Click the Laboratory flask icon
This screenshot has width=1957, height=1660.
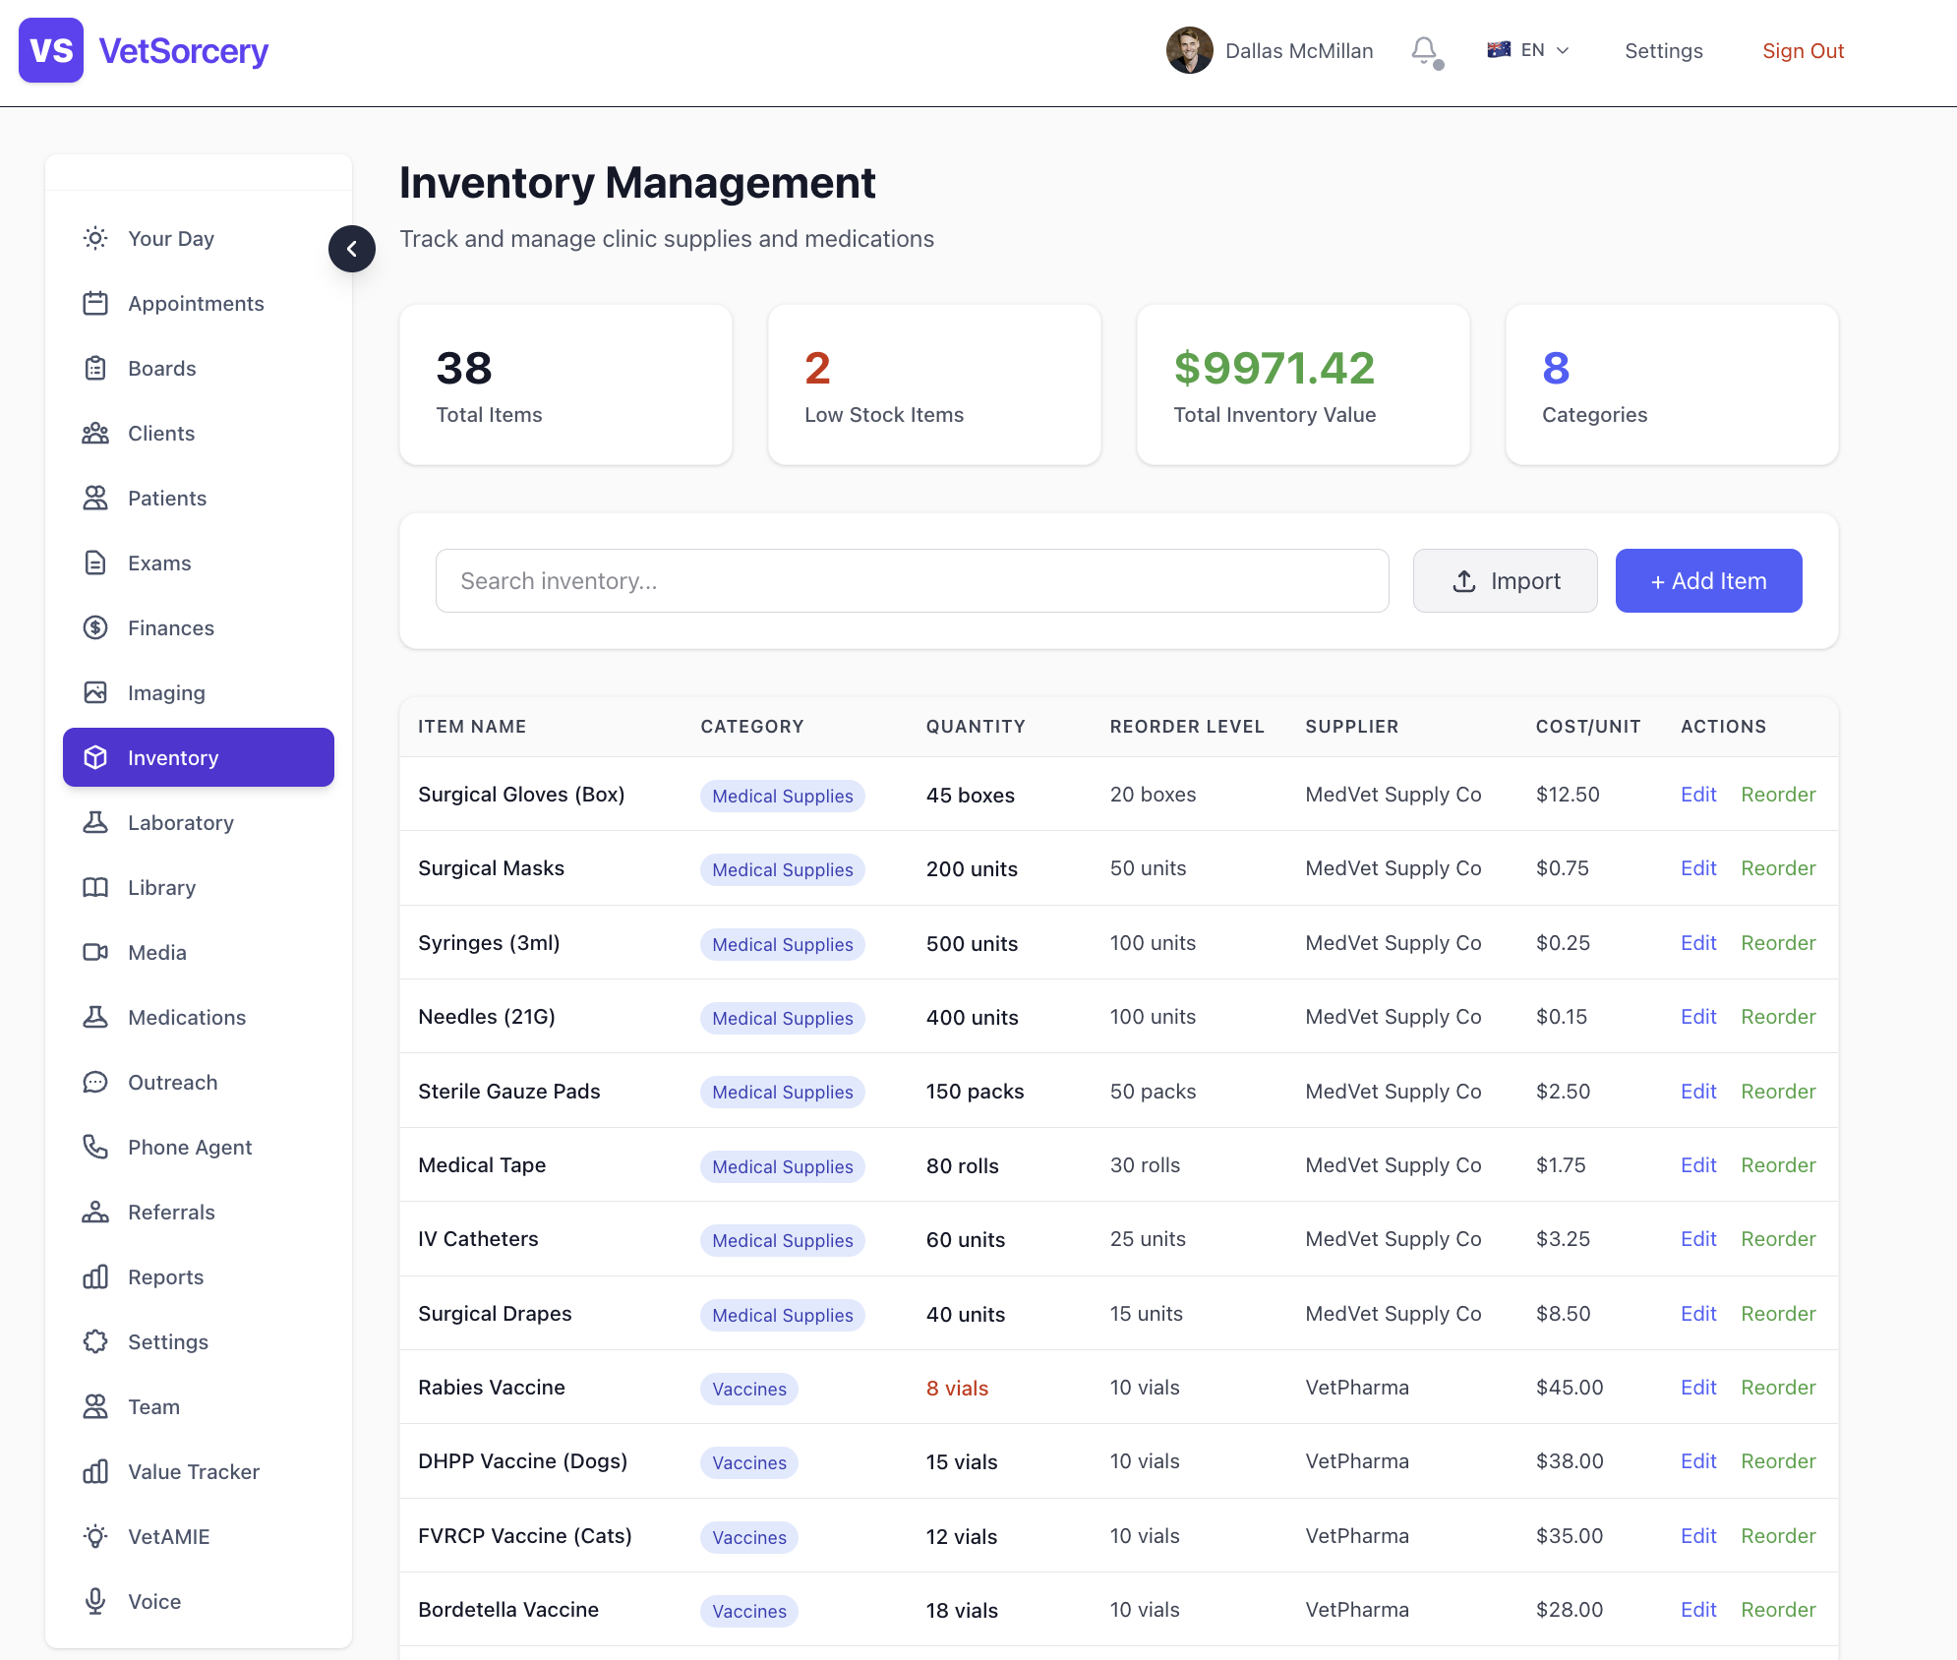[x=95, y=822]
